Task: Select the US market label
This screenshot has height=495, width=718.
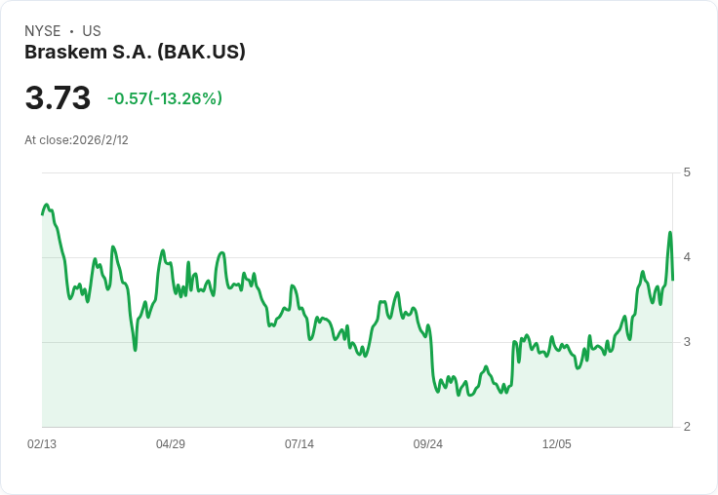Action: click(92, 31)
